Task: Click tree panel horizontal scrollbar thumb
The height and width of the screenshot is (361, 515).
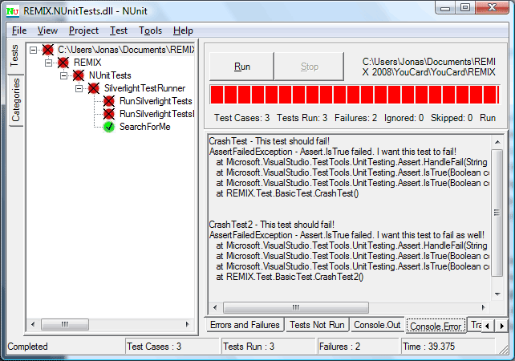Action: tap(65, 325)
